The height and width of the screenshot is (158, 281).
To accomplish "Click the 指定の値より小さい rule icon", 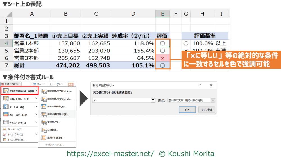I will 44,99.
